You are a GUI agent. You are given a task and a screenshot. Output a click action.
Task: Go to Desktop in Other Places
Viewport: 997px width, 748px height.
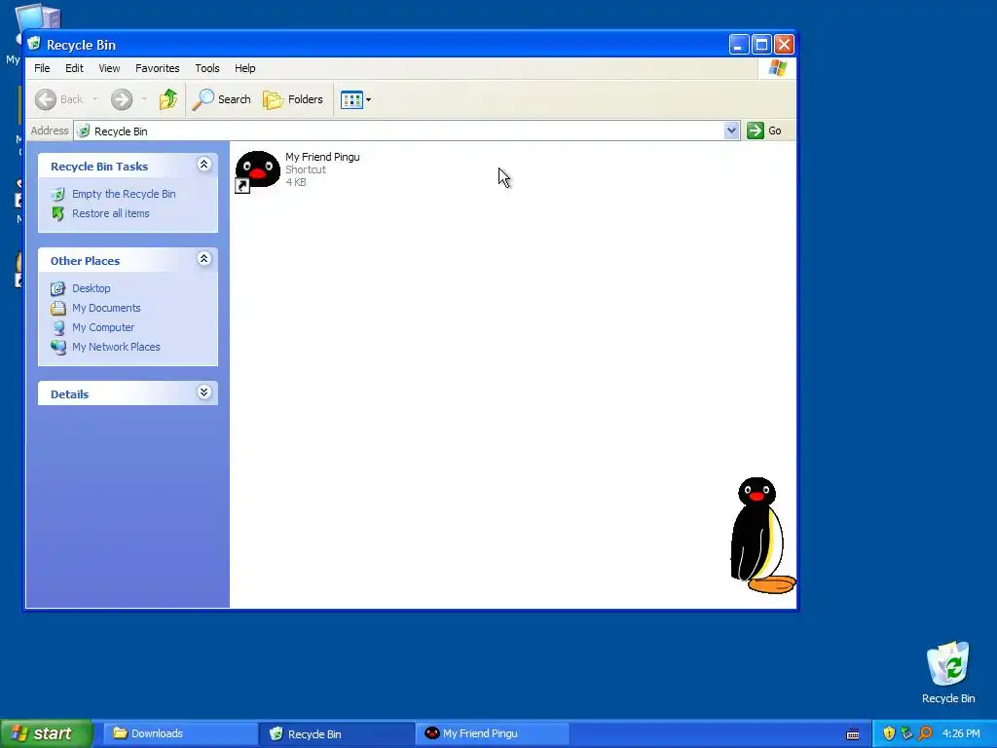click(91, 288)
